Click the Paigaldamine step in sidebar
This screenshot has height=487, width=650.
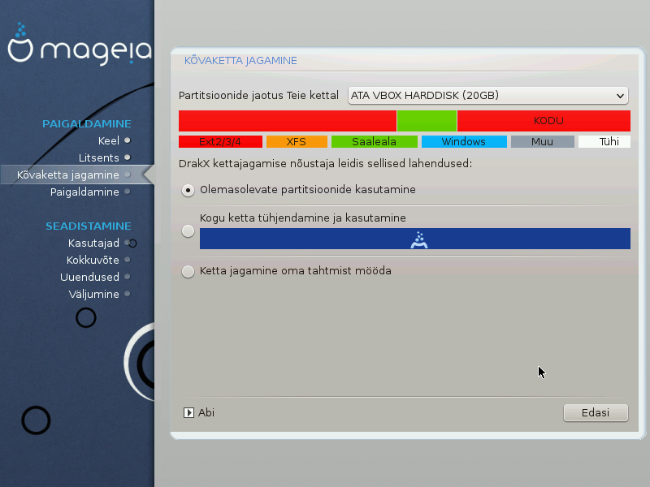[84, 192]
